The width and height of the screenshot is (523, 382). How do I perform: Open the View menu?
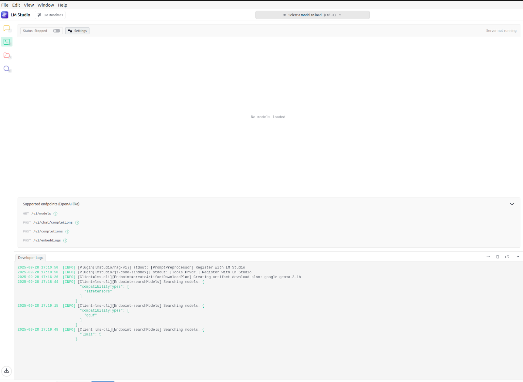[x=29, y=5]
